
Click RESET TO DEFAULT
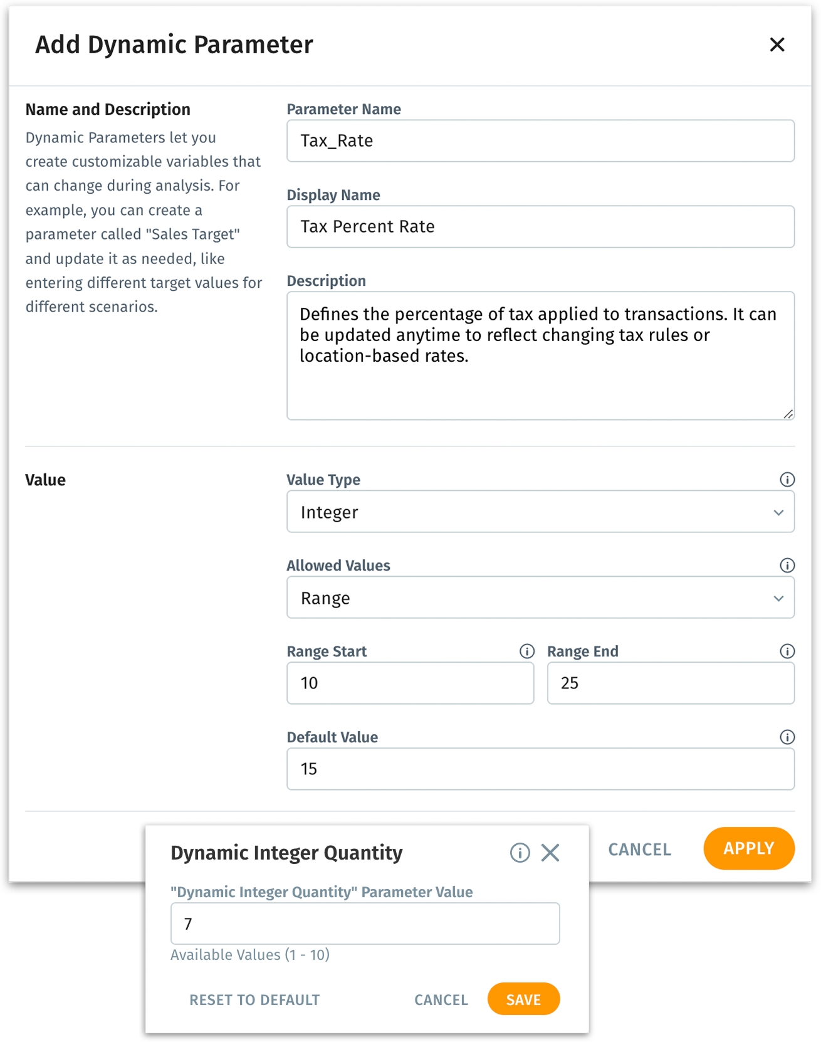click(x=254, y=1000)
